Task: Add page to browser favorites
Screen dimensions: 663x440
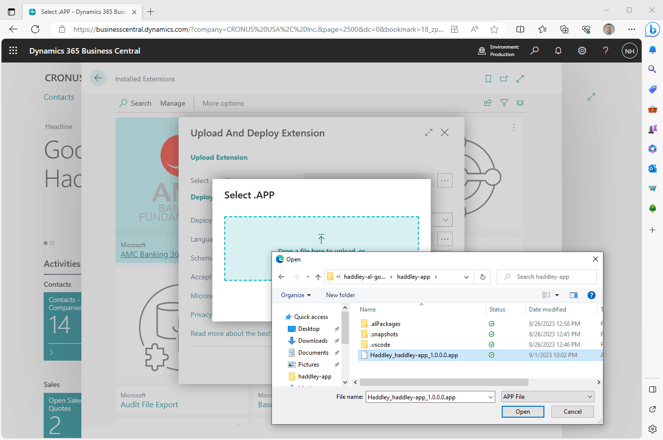Action: [x=494, y=29]
